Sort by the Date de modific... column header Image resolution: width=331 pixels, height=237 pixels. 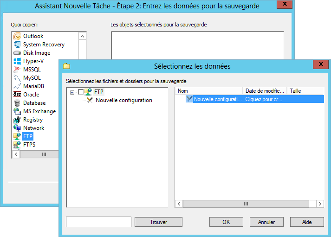pos(265,91)
